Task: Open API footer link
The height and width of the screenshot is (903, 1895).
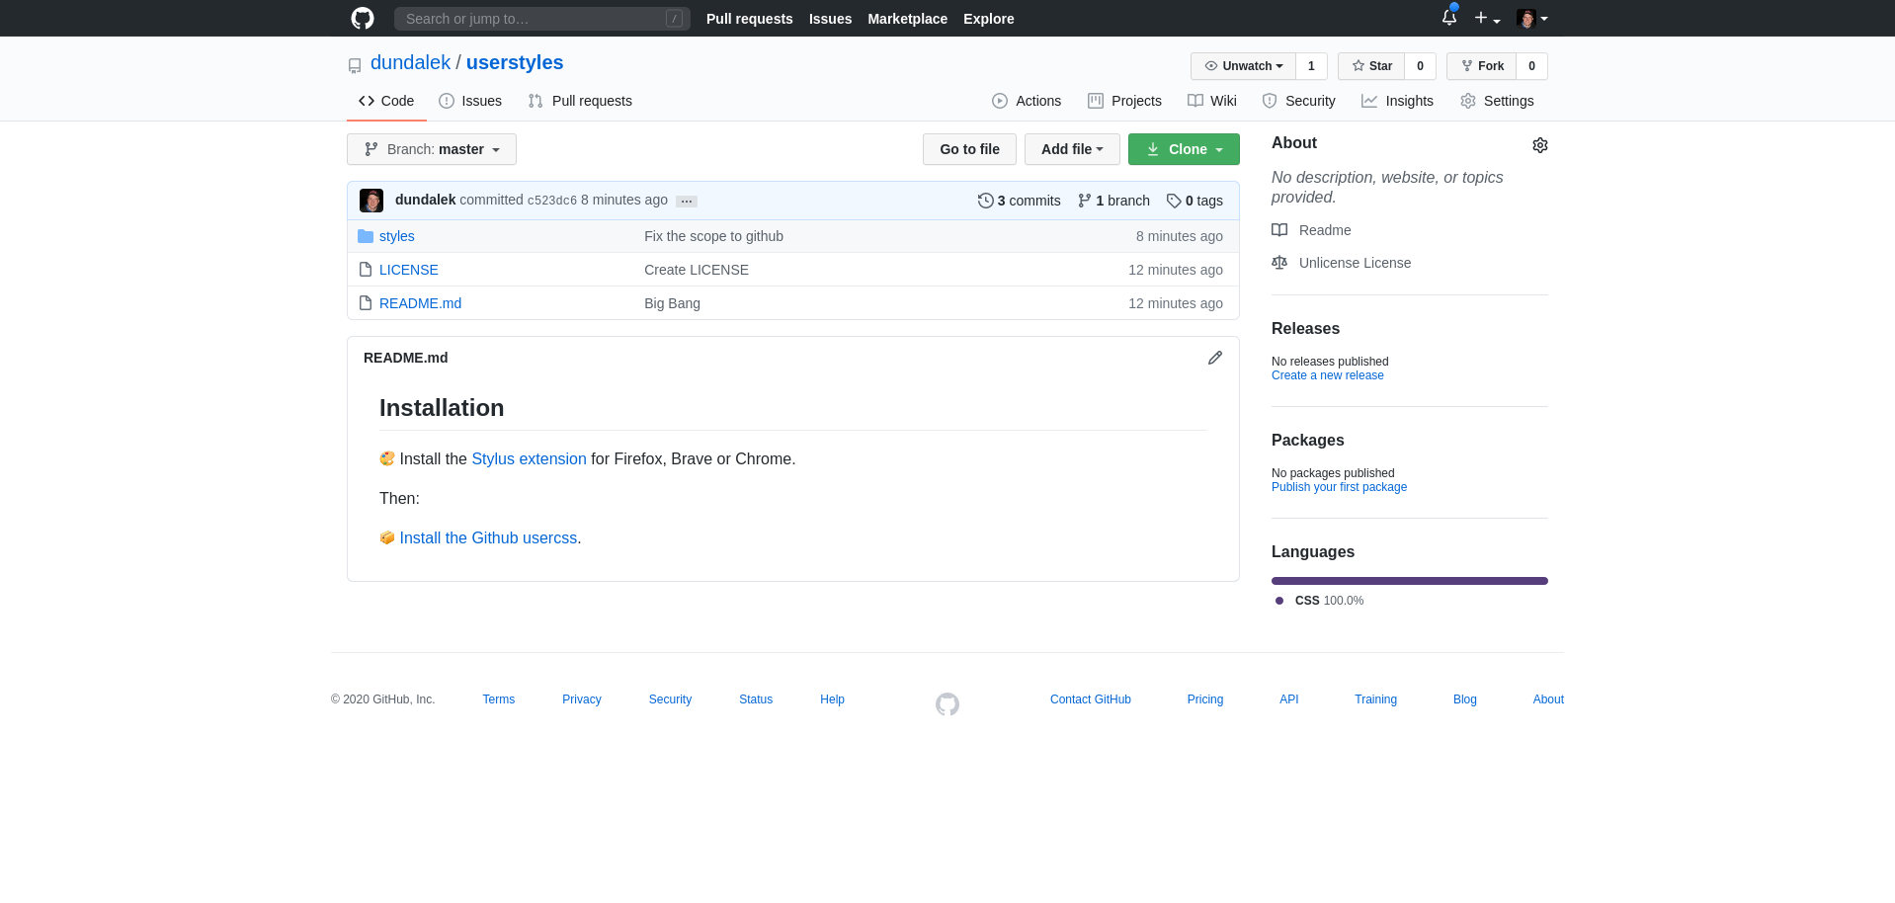Action: tap(1288, 699)
